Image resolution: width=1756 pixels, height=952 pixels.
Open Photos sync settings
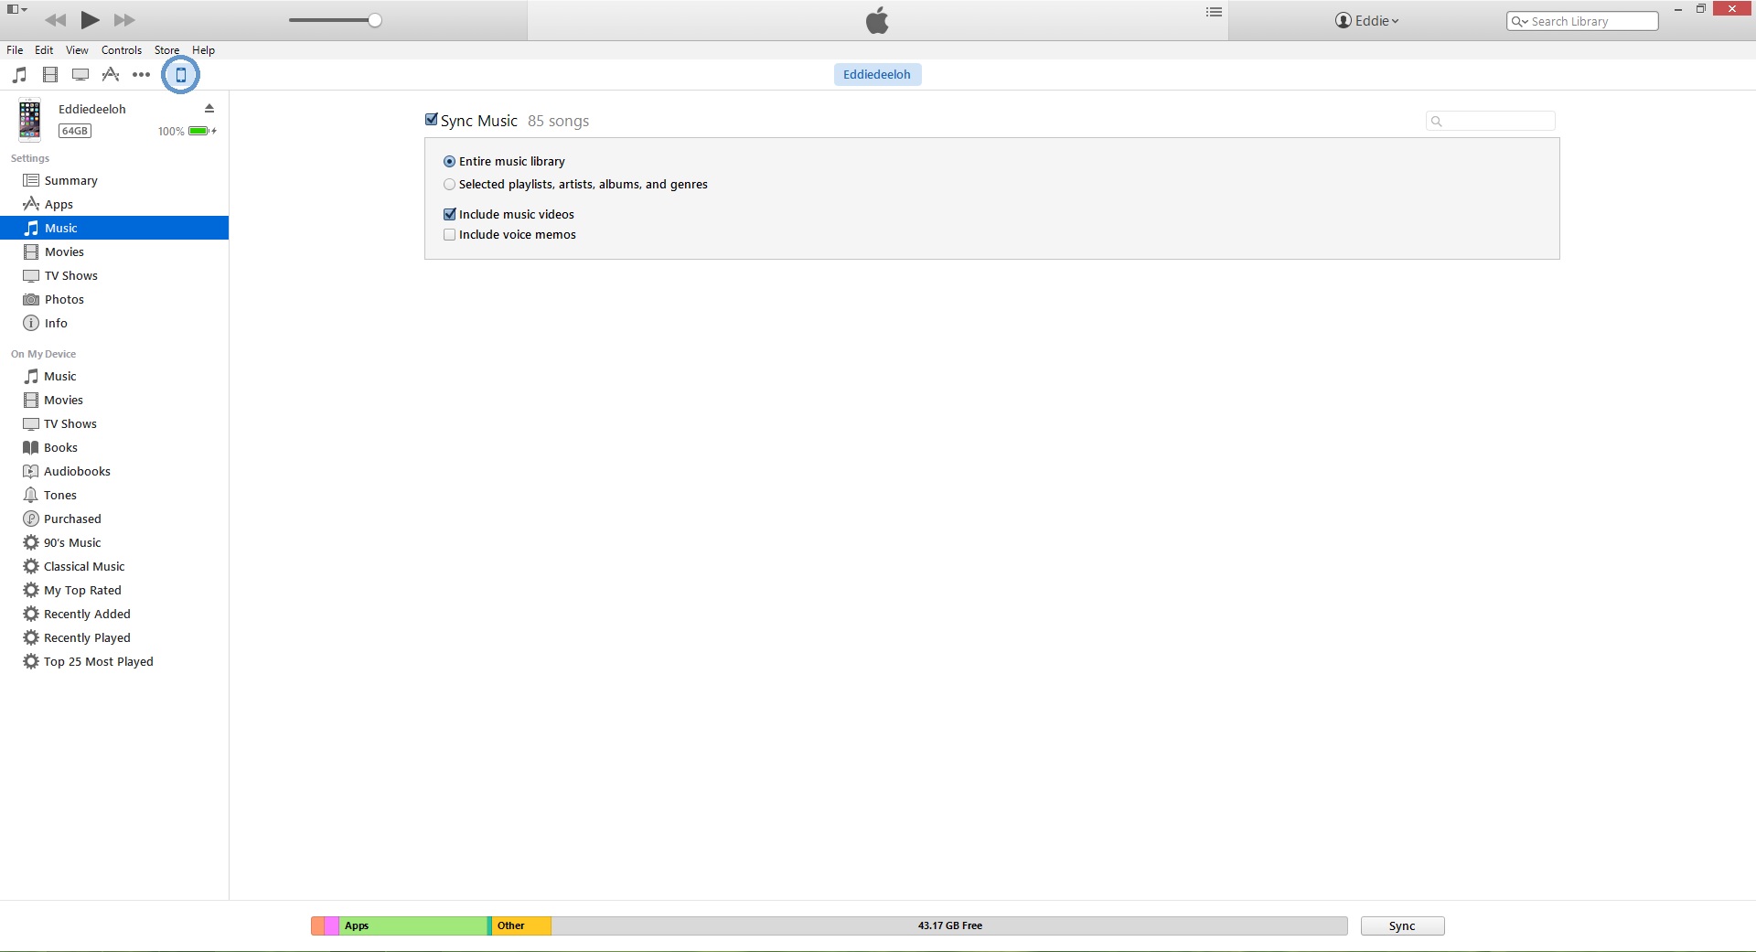114,300
